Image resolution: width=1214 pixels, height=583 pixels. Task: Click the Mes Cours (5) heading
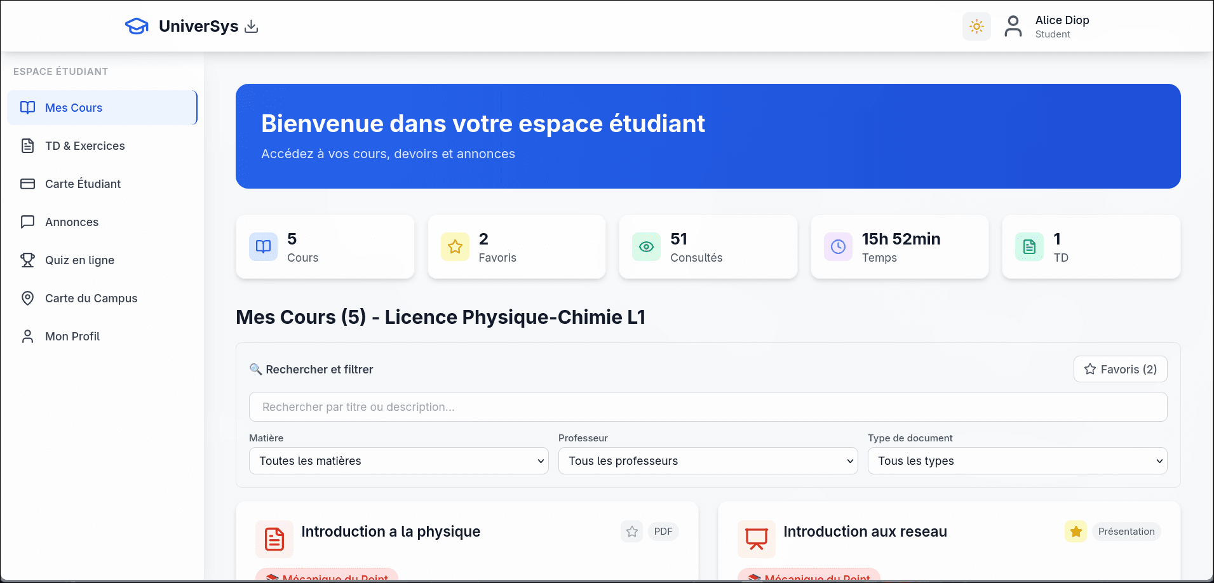(440, 317)
